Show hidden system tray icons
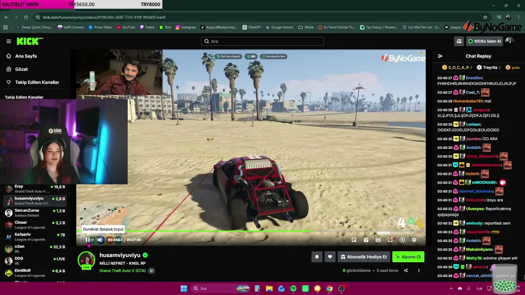The image size is (525, 295). (x=451, y=288)
